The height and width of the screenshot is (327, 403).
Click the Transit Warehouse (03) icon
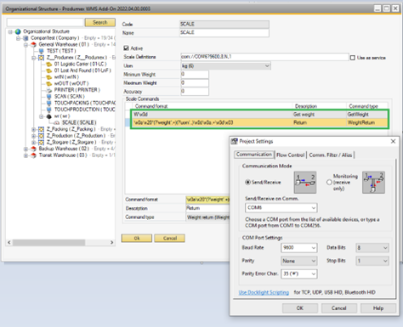point(33,155)
